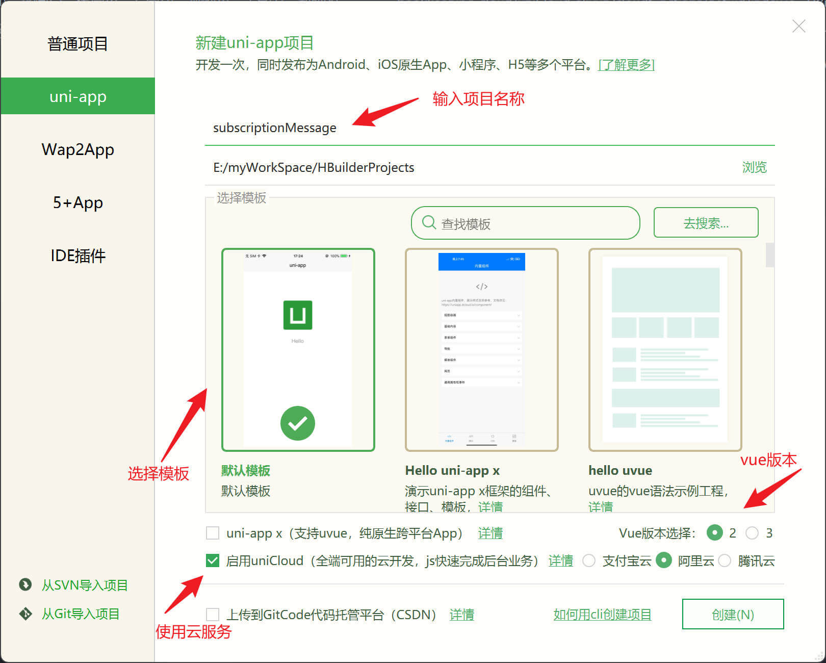The width and height of the screenshot is (826, 663).
Task: Click the Hello uni-app x template title
Action: (x=452, y=470)
